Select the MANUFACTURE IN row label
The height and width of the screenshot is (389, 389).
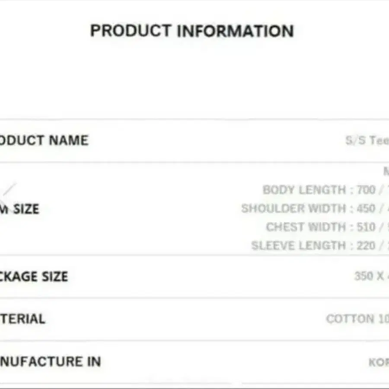50,361
